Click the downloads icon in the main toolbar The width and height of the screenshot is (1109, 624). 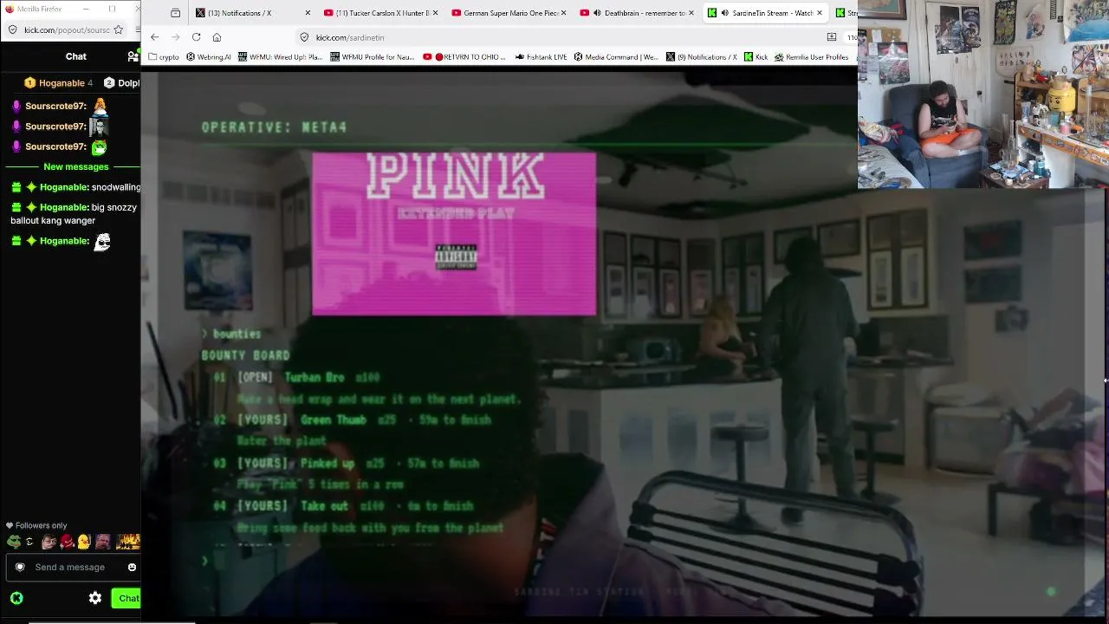pyautogui.click(x=832, y=37)
